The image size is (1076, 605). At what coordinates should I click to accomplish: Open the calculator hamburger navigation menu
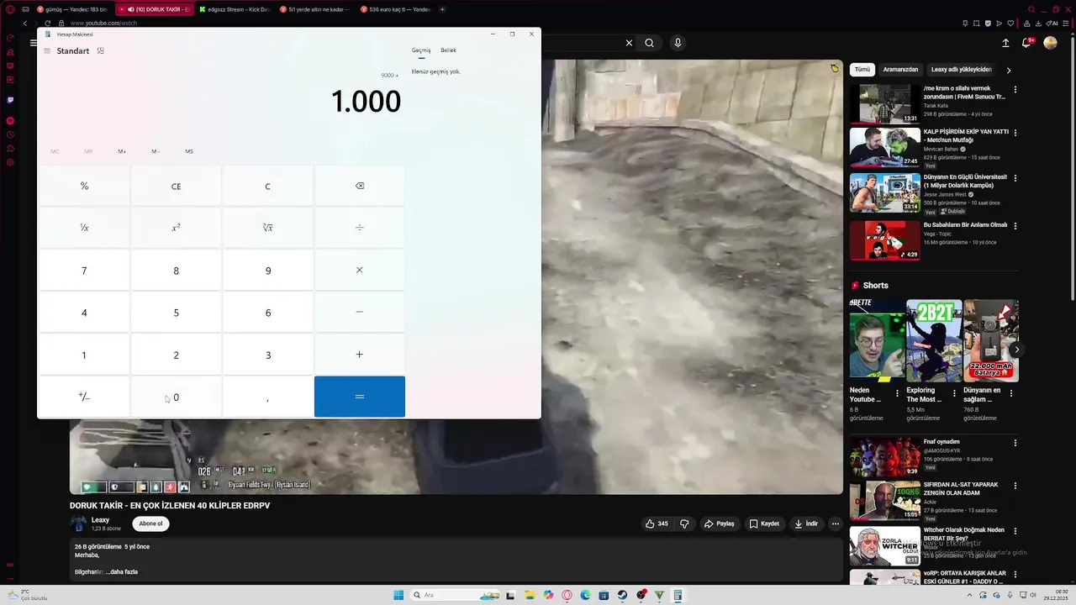(47, 51)
